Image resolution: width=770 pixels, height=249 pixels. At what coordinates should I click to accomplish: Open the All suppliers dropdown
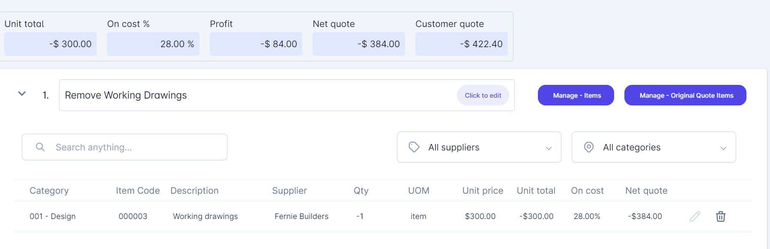[x=479, y=147]
